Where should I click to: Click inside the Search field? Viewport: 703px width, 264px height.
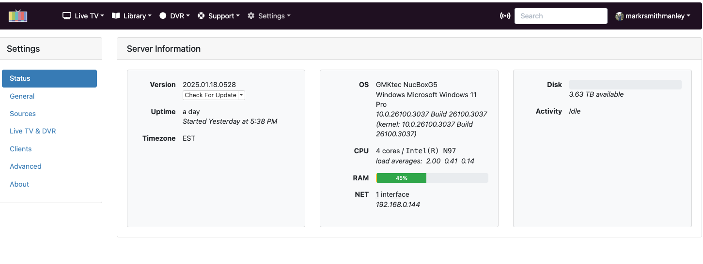[561, 16]
